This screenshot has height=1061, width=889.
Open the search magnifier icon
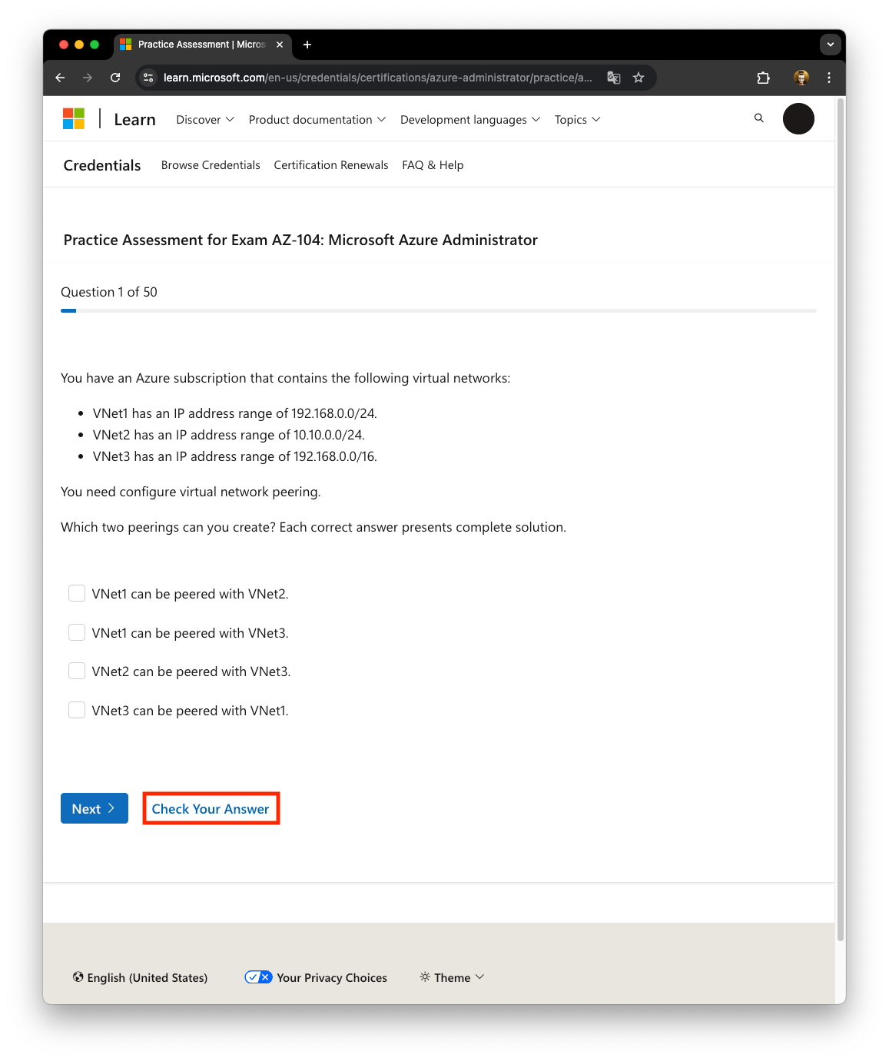pos(759,118)
